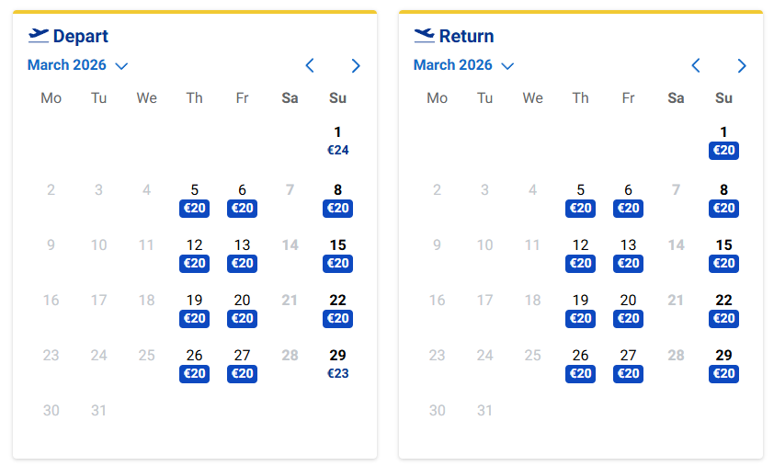The width and height of the screenshot is (774, 466).
Task: Pick March 12 in Return calendar
Action: (580, 254)
